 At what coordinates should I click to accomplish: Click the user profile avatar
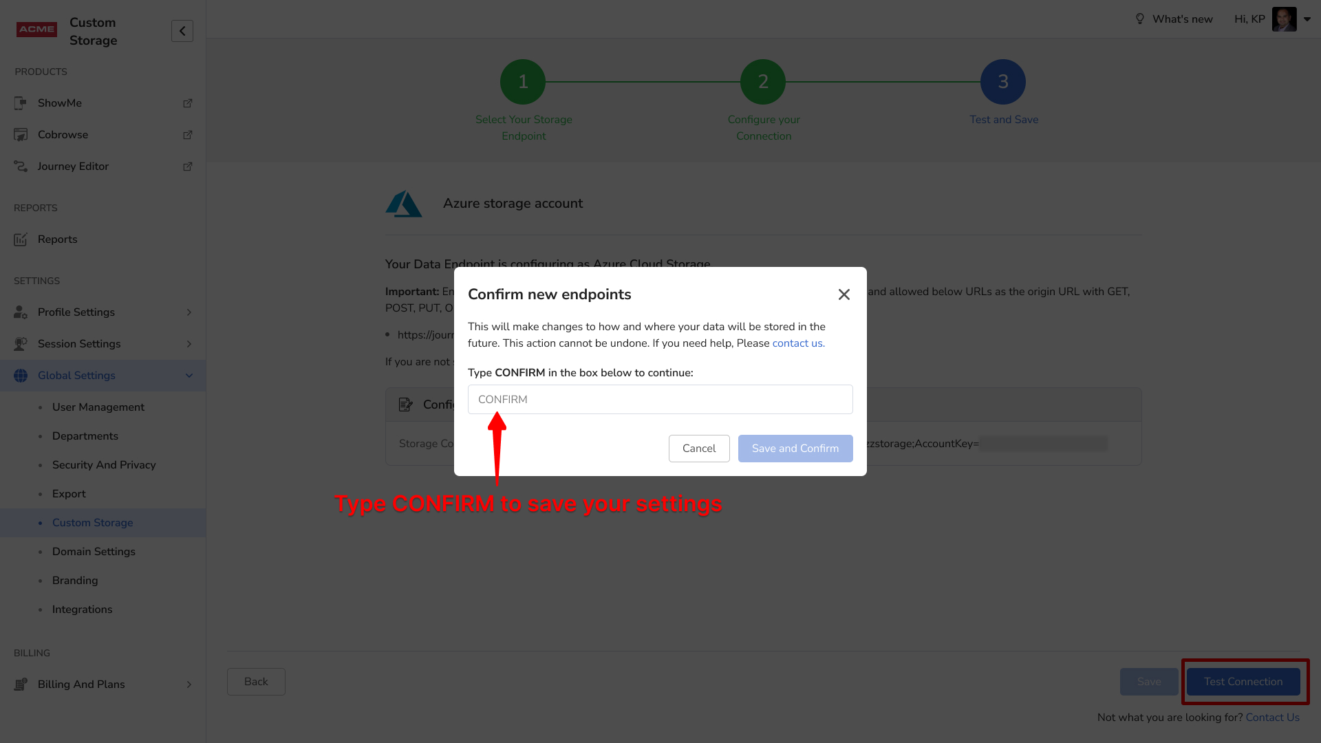(x=1284, y=19)
